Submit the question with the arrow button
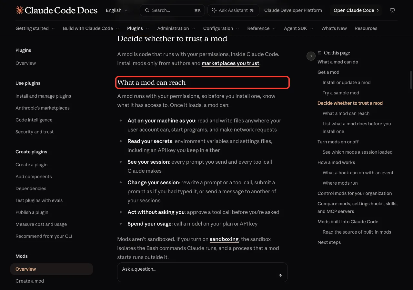The width and height of the screenshot is (413, 290). pos(280,275)
